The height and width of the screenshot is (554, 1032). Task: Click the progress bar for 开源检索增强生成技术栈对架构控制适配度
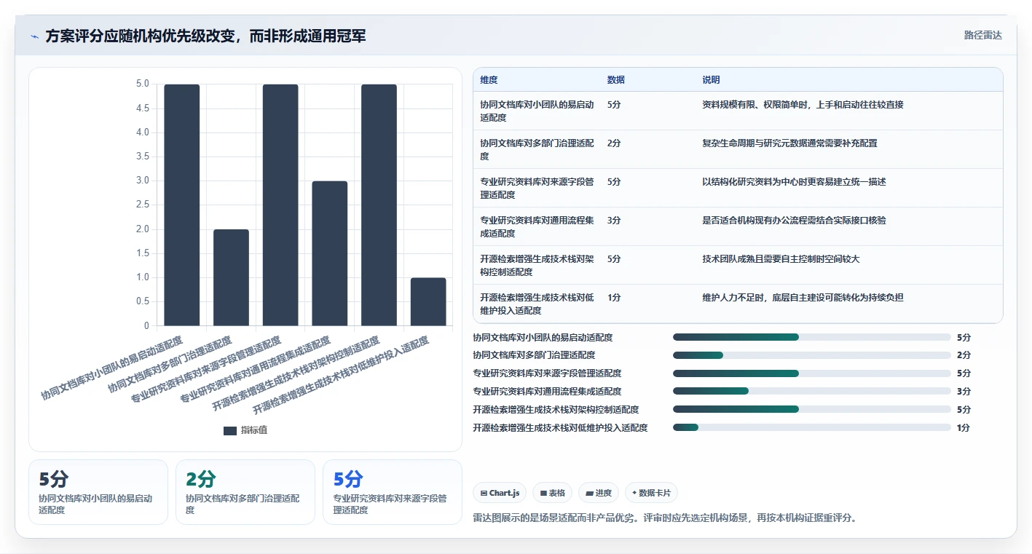pos(812,409)
